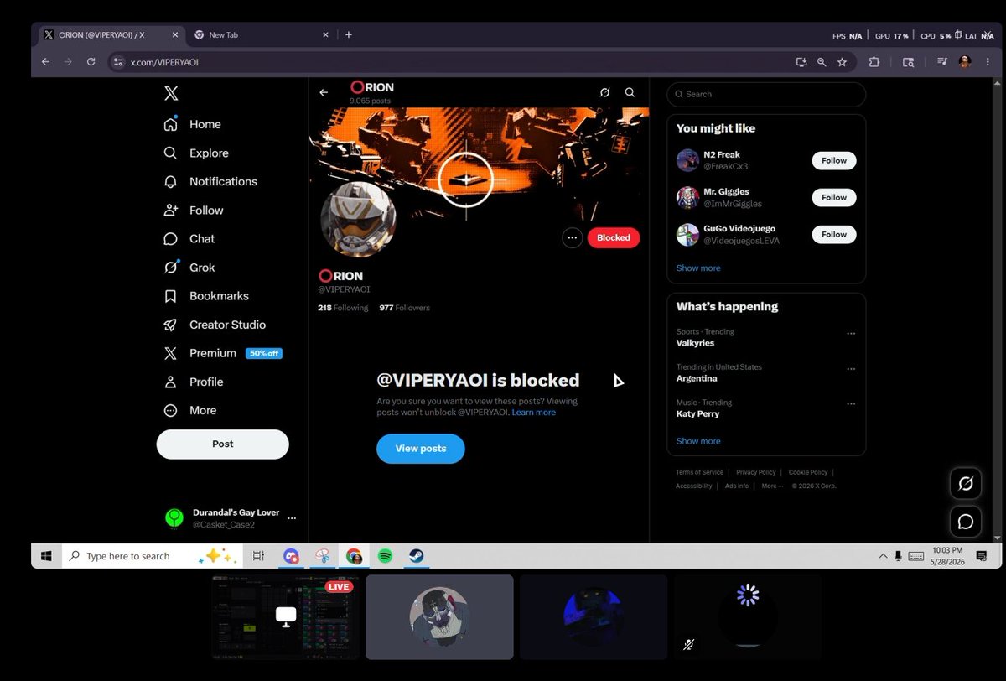
Task: Close the ORION (@VIPERYAOI) tab
Action: pyautogui.click(x=175, y=35)
